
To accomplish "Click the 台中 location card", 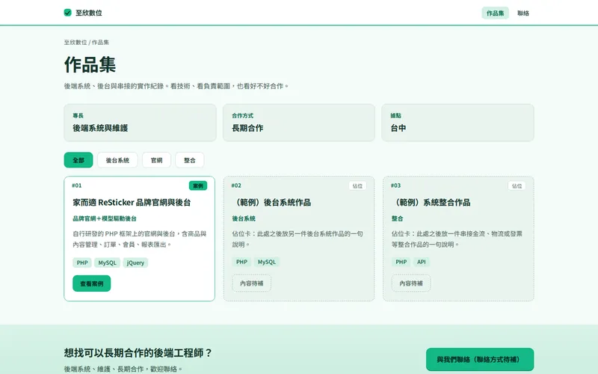I will 457,123.
